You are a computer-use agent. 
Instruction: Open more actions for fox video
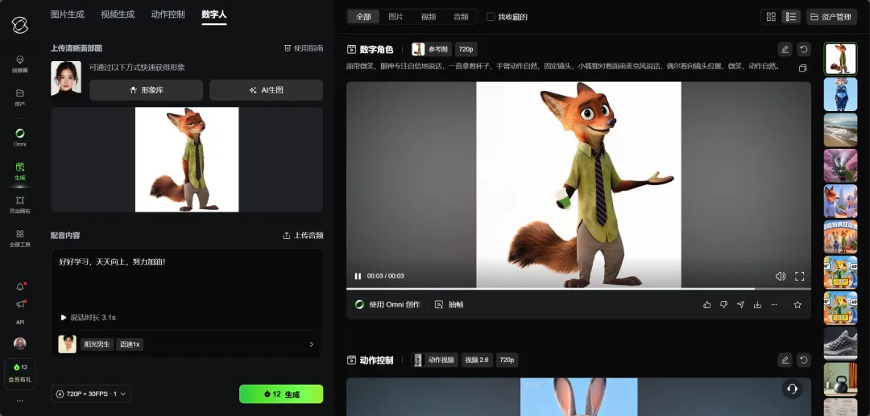[774, 305]
